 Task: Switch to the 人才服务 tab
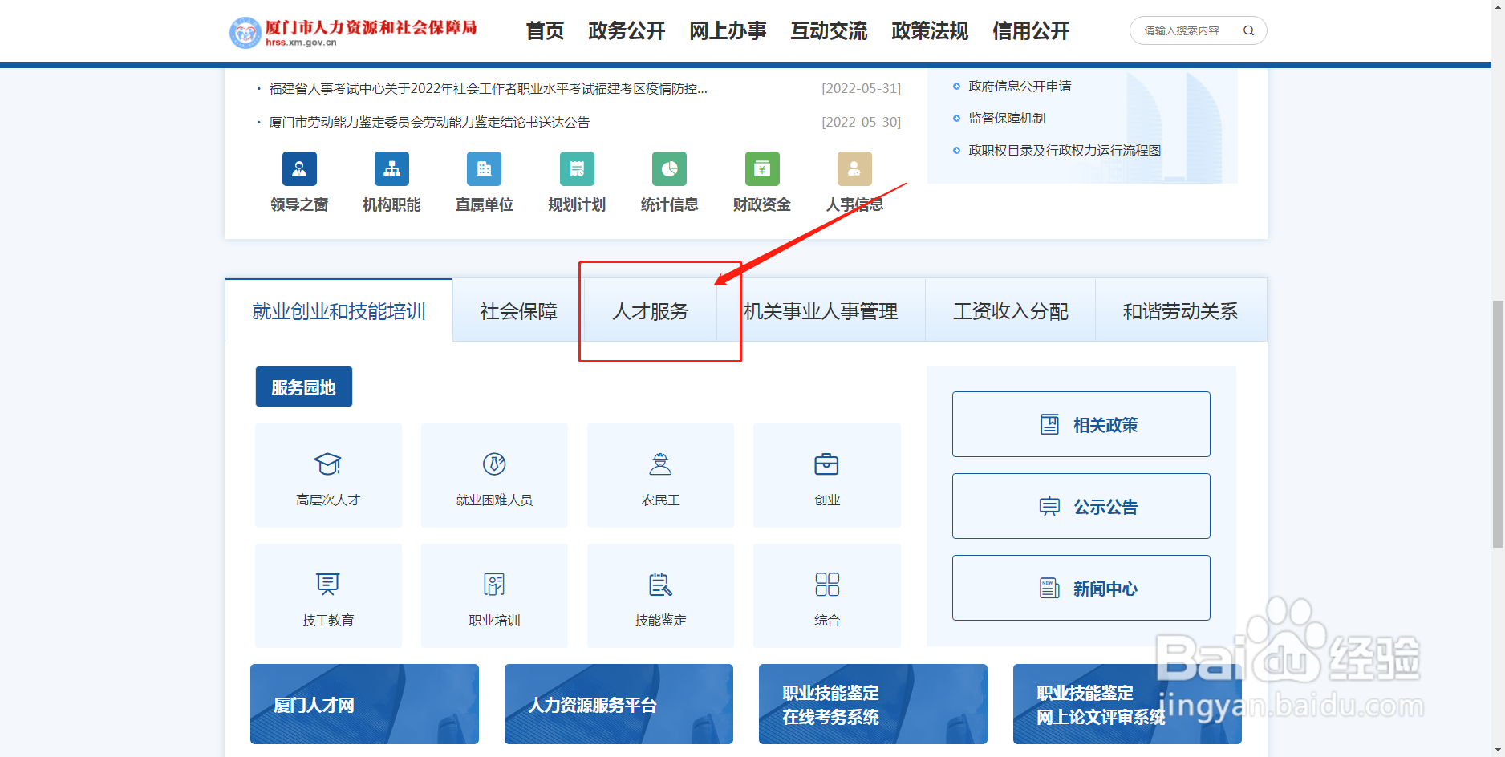pyautogui.click(x=651, y=312)
